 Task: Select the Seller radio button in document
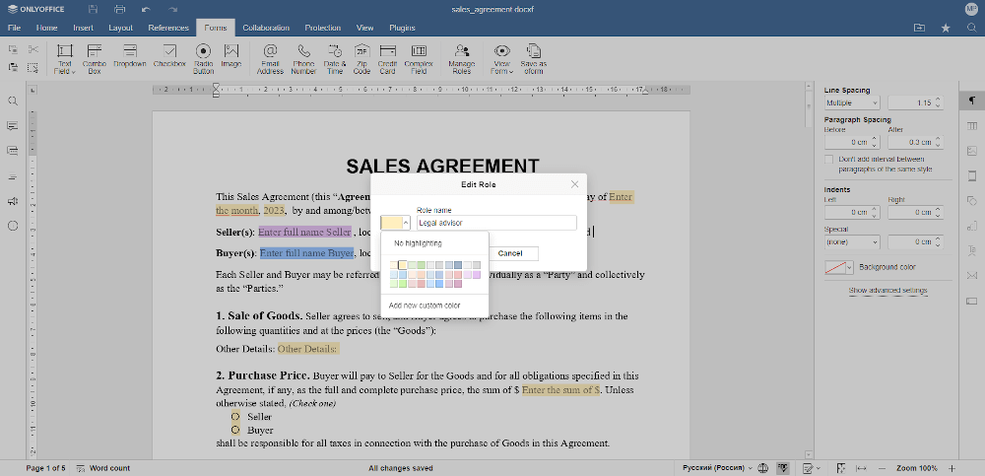pos(235,417)
